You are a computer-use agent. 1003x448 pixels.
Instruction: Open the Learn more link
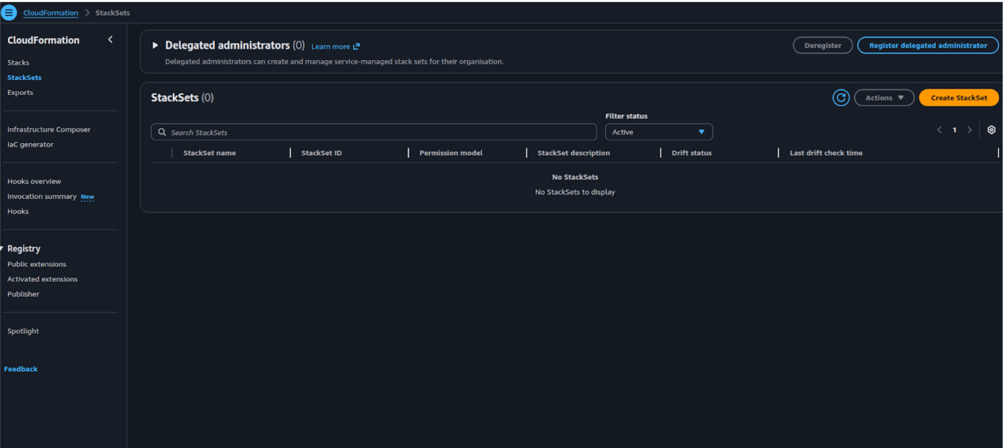(335, 46)
